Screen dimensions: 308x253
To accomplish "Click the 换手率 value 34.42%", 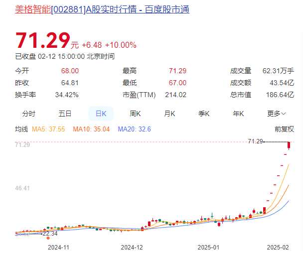I will point(67,95).
